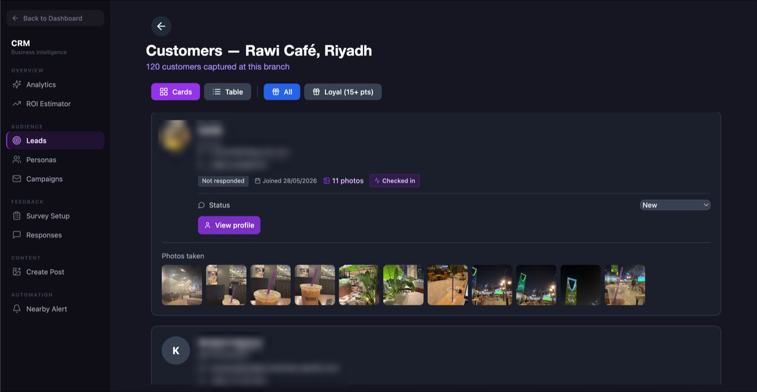Open the eleventh and last photo thumbnail

(x=625, y=285)
